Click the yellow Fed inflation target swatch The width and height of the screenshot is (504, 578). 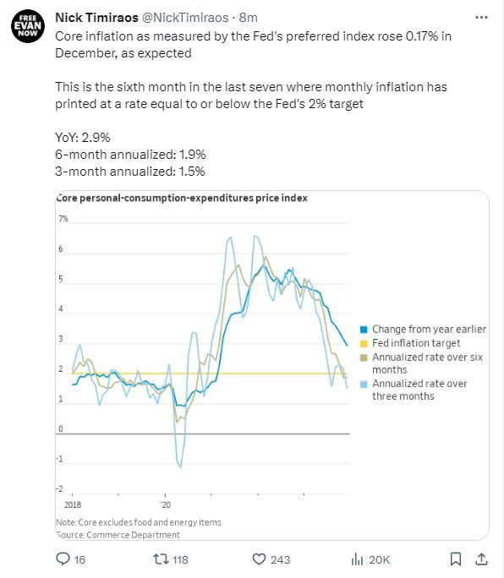coord(364,344)
